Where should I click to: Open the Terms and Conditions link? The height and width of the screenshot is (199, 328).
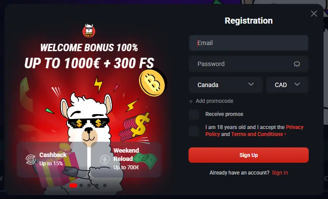tap(257, 134)
